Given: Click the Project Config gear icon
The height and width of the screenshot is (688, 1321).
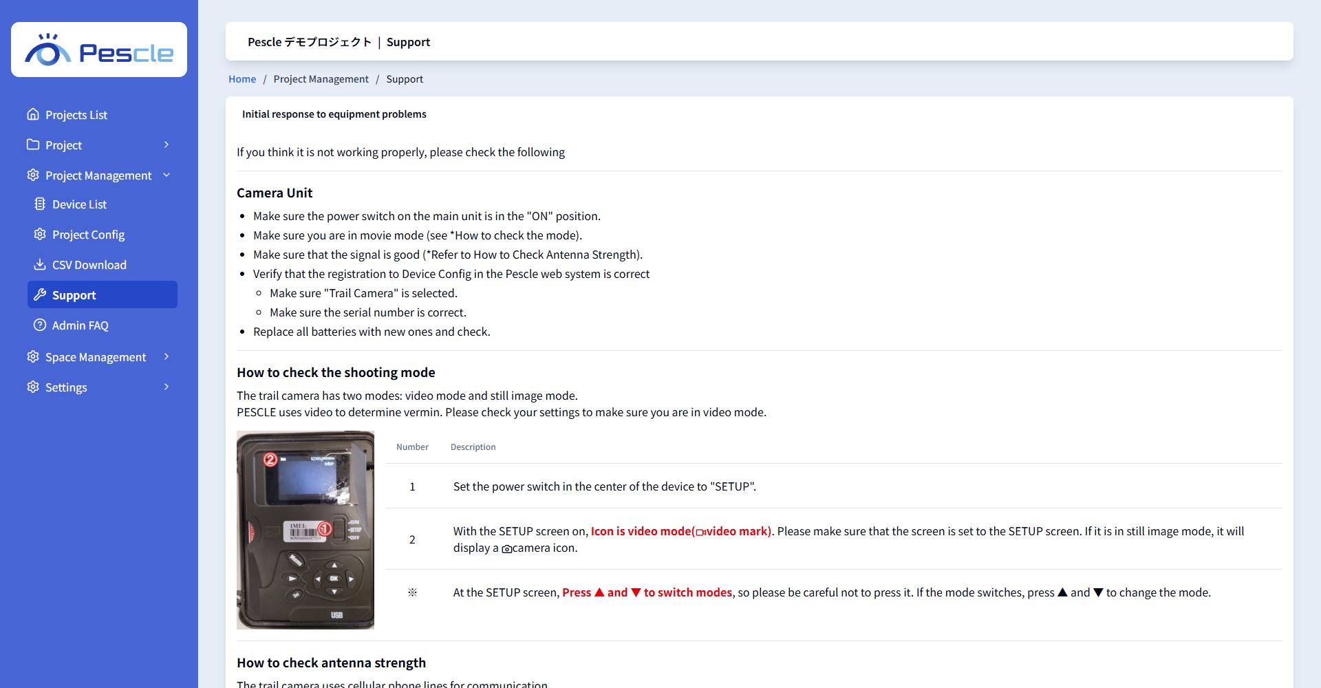Looking at the screenshot, I should click(40, 234).
